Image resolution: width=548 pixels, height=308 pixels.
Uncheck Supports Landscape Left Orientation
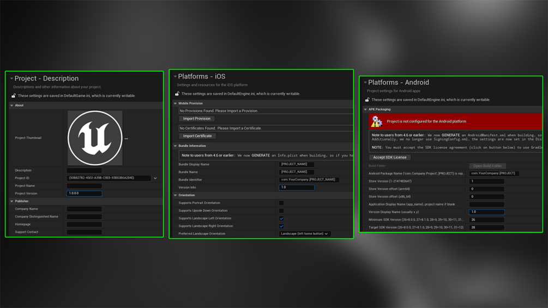(281, 219)
